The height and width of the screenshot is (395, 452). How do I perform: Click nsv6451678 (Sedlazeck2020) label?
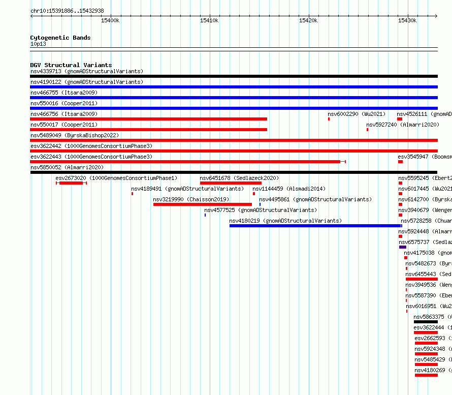[239, 178]
